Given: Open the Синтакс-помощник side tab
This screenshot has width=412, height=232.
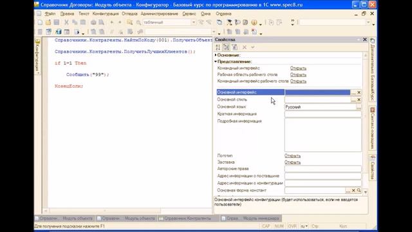Looking at the screenshot, I should click(372, 128).
